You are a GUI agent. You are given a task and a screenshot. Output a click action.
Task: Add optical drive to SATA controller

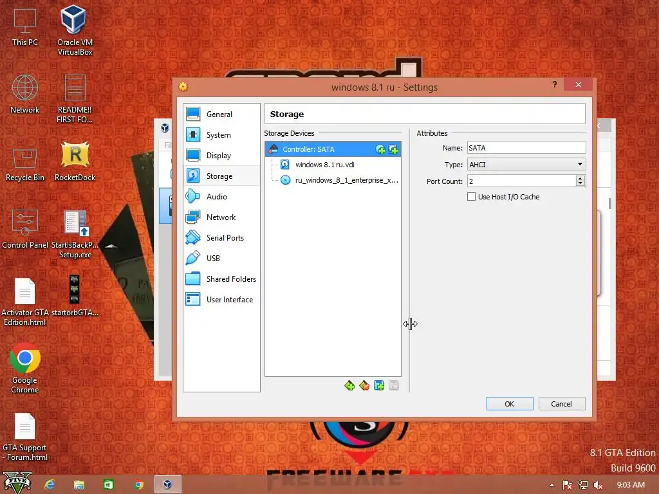point(380,149)
